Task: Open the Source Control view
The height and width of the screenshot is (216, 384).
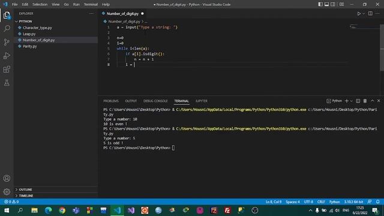Action: [x=7, y=42]
